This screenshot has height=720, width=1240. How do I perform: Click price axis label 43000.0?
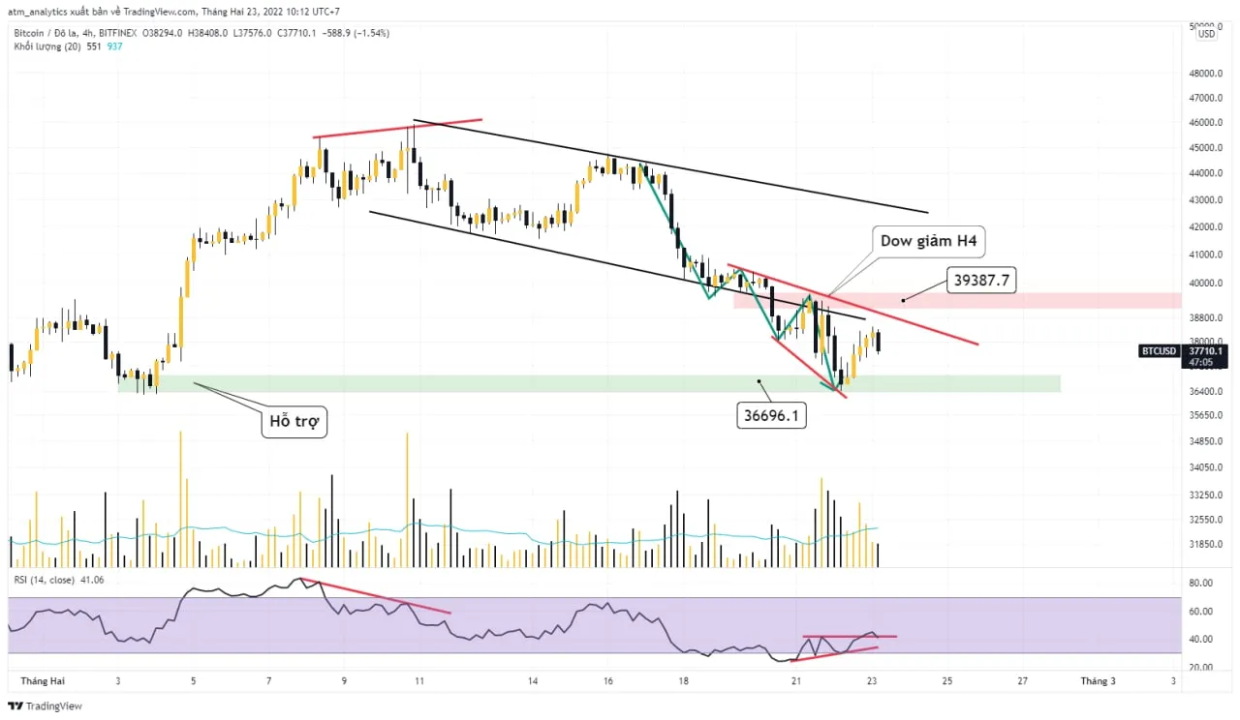(x=1205, y=200)
